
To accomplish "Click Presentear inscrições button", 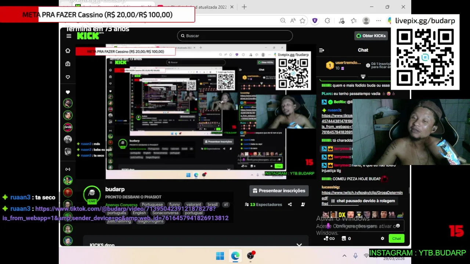I will tap(279, 191).
